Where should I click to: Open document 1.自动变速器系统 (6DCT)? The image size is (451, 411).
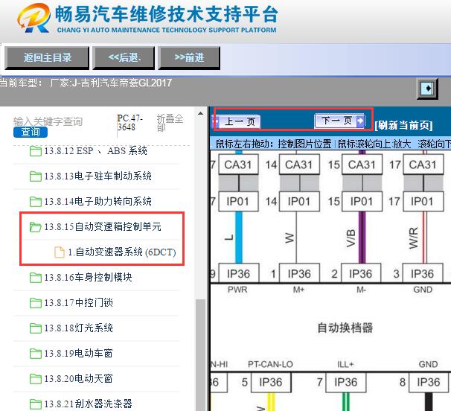[x=115, y=252]
